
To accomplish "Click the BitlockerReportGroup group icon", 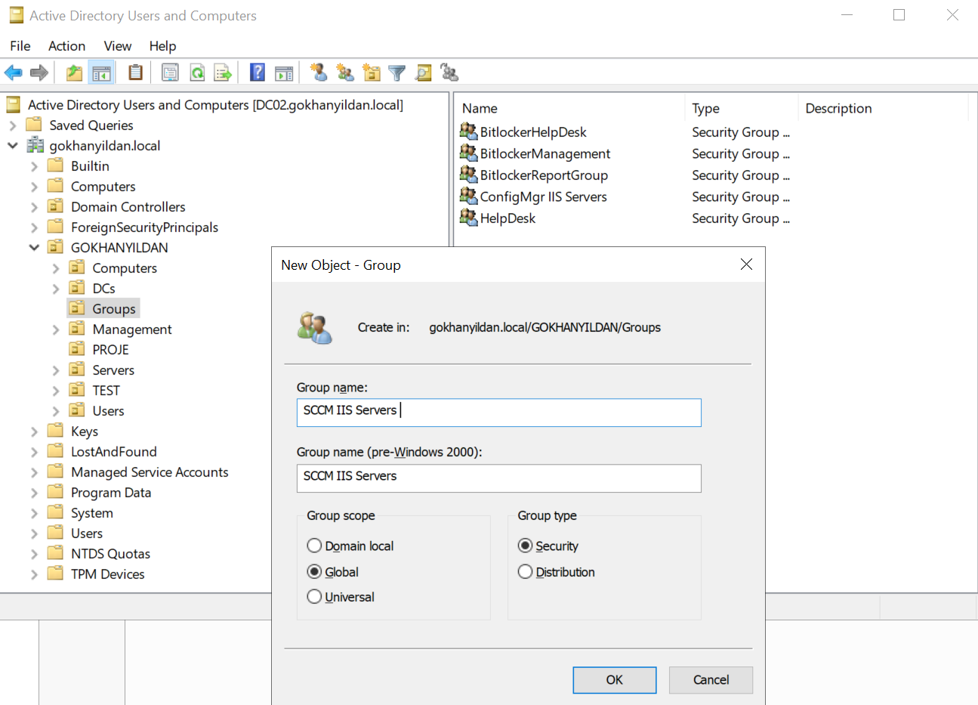I will click(x=468, y=175).
